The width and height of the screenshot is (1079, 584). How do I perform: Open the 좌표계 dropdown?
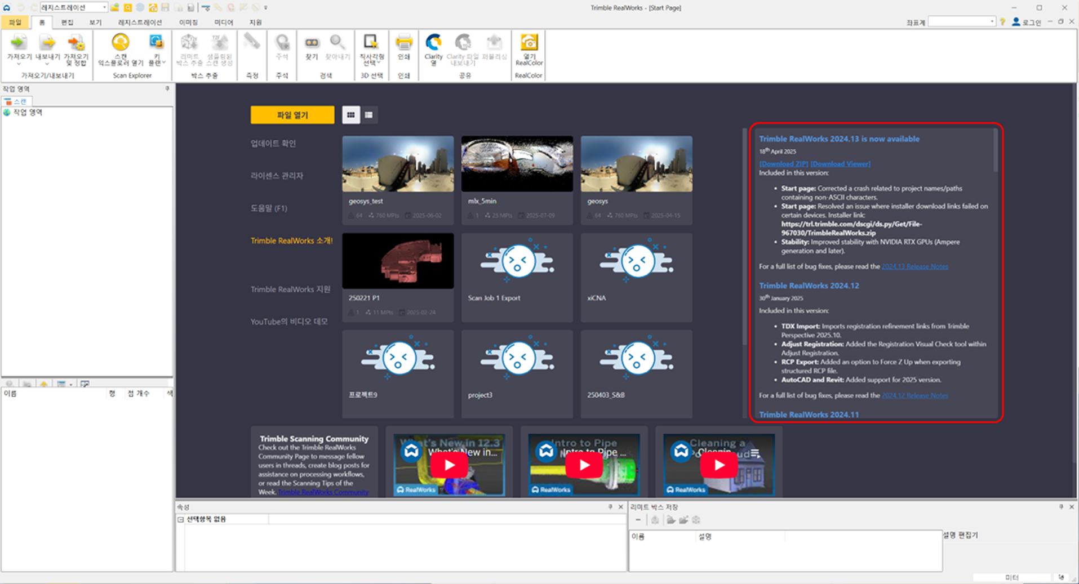point(991,22)
